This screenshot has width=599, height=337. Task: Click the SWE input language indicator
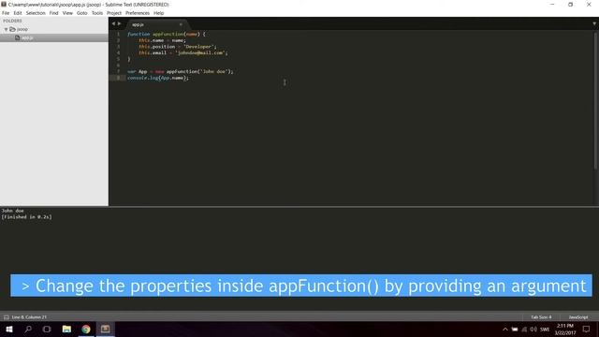point(545,330)
